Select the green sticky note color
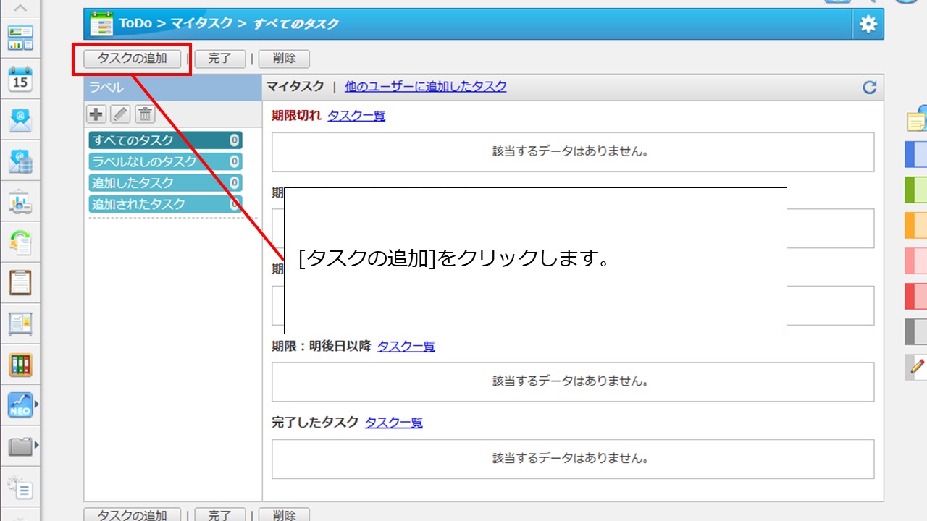 tap(915, 190)
